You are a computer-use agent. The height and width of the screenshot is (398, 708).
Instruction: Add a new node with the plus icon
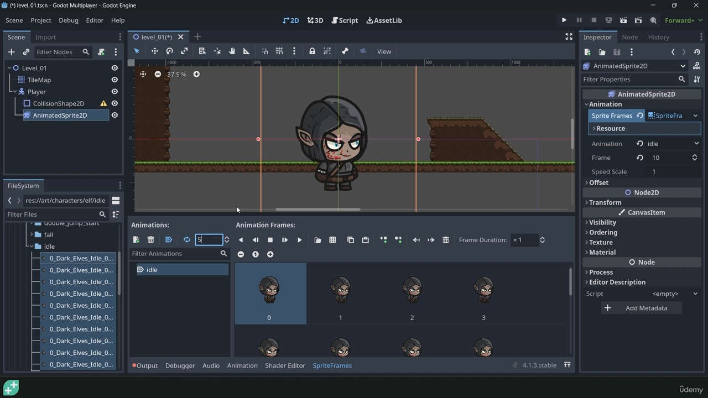click(x=11, y=52)
